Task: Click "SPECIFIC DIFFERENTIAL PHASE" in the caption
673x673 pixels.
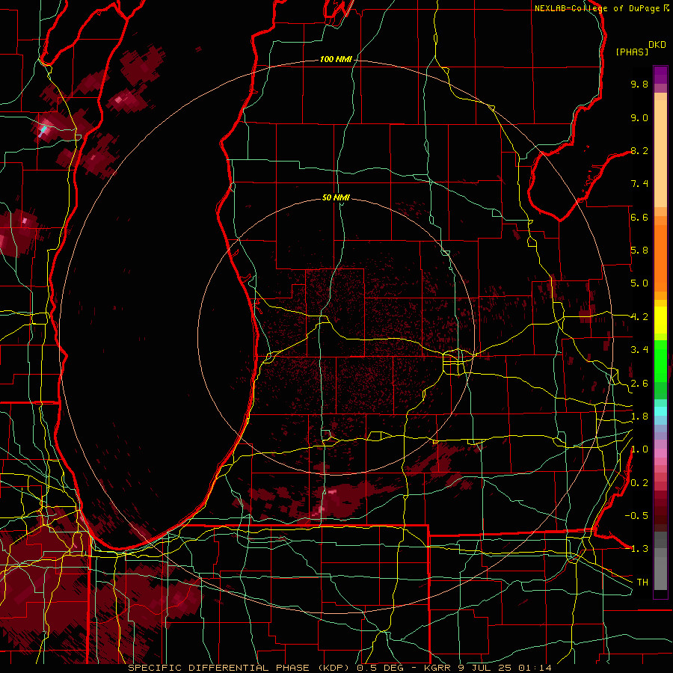Action: pyautogui.click(x=218, y=668)
